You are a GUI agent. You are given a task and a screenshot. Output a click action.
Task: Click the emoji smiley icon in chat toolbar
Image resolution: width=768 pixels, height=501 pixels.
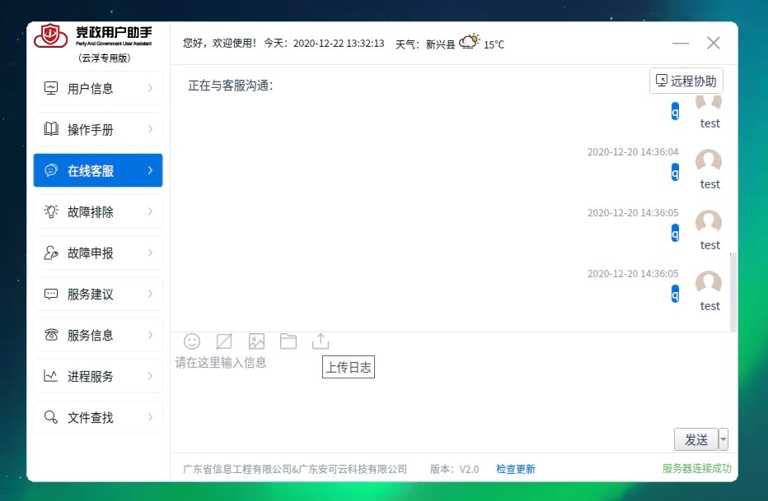pos(192,341)
